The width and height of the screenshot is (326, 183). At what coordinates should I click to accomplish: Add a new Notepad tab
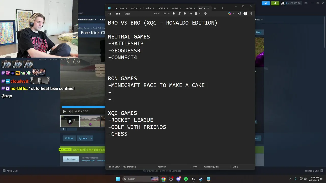coord(222,8)
